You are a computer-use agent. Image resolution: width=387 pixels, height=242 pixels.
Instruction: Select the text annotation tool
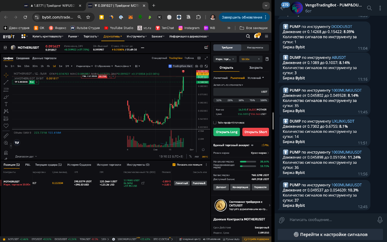click(x=6, y=104)
